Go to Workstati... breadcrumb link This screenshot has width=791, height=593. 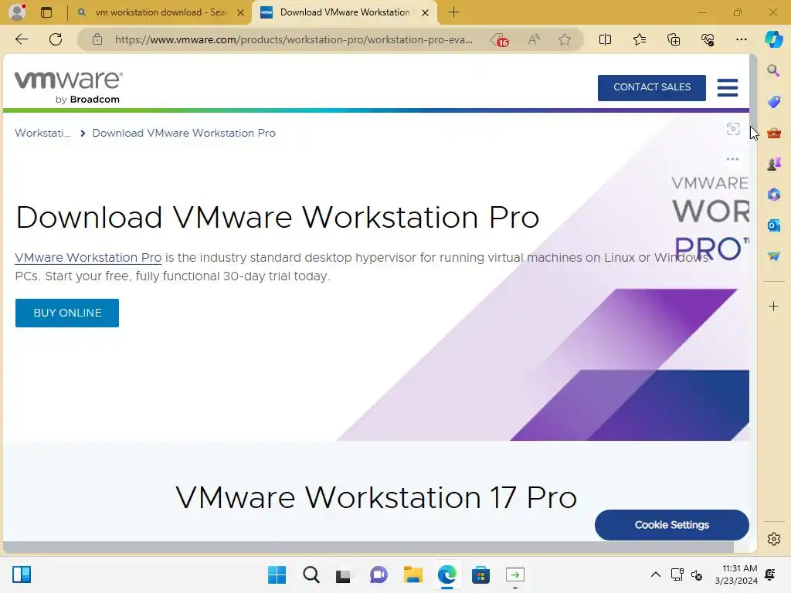click(43, 133)
